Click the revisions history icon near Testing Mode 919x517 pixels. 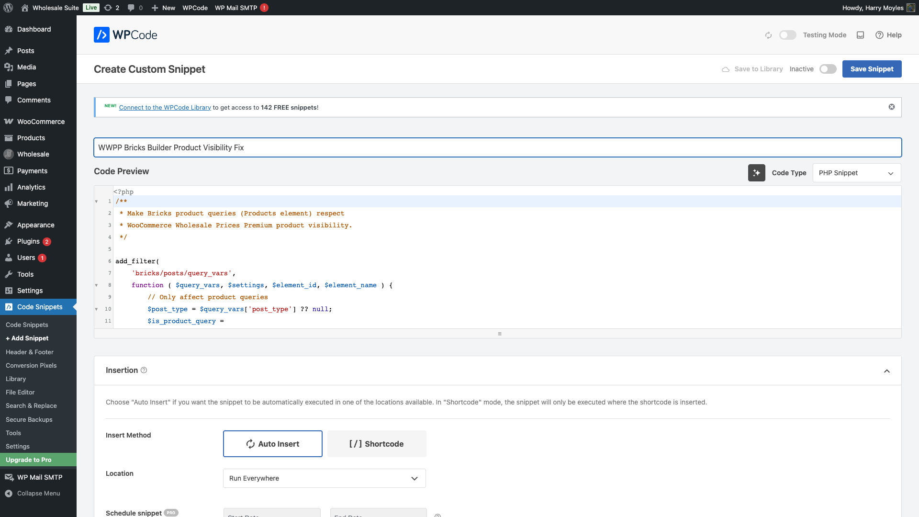(768, 35)
